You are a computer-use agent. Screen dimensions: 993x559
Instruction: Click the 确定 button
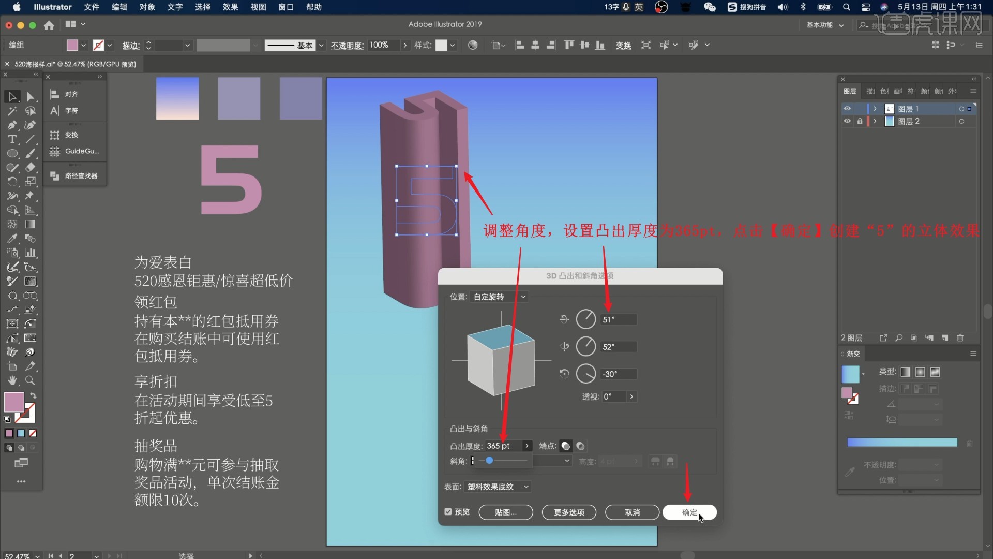click(x=689, y=512)
